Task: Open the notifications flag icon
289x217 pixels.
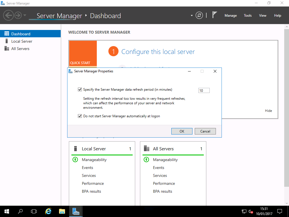Action: click(214, 15)
